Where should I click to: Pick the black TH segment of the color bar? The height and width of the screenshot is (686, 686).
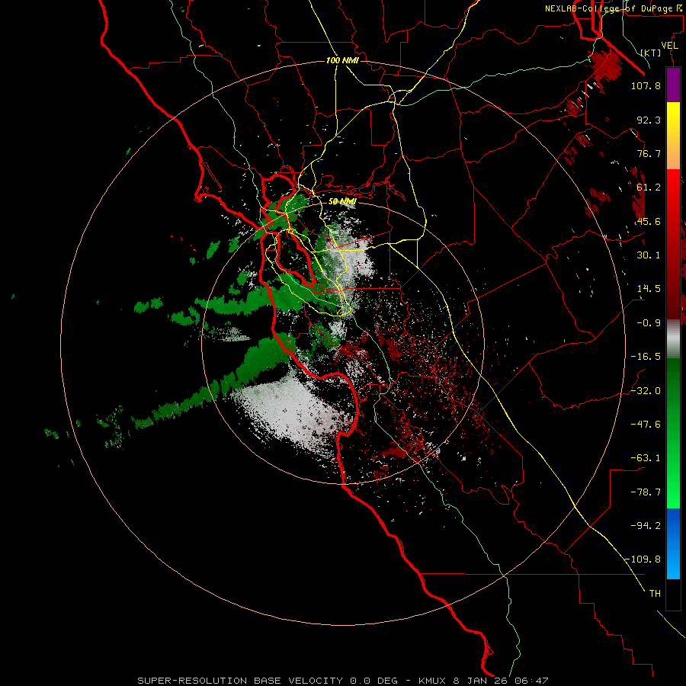[673, 595]
